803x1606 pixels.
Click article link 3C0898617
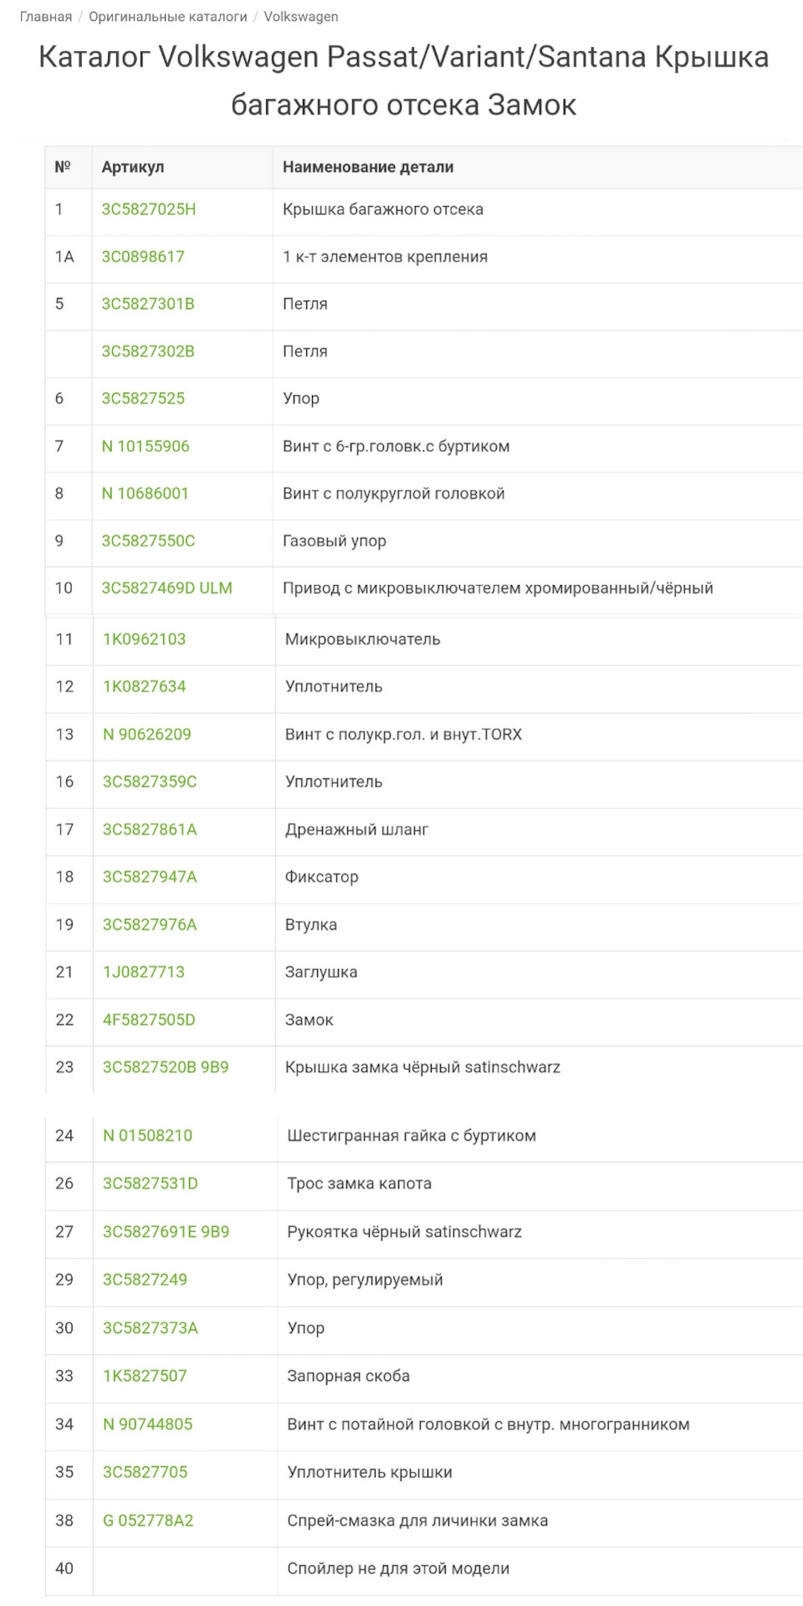[143, 257]
